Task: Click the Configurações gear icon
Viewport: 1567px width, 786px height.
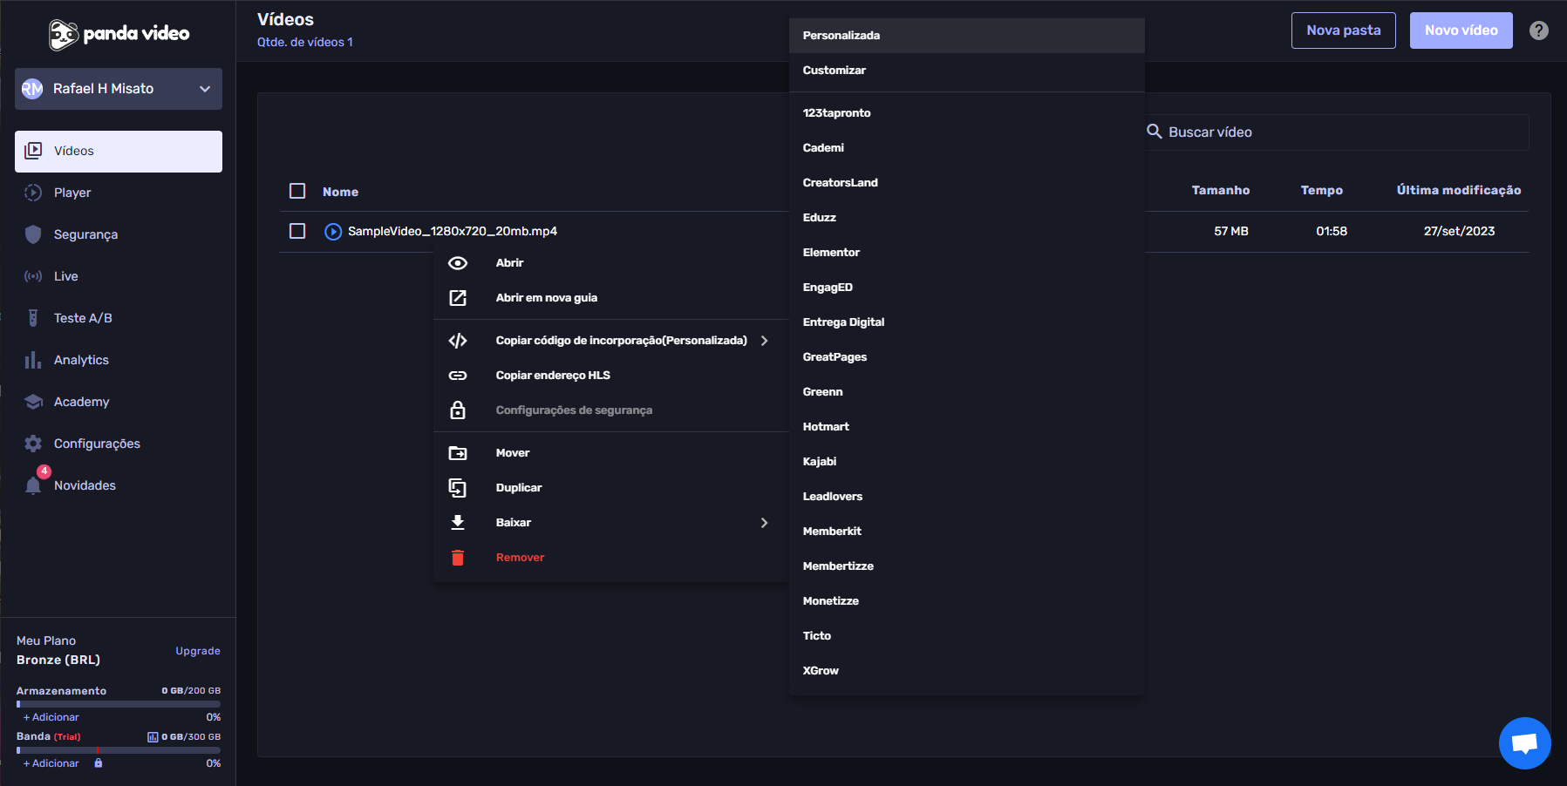Action: pos(33,444)
